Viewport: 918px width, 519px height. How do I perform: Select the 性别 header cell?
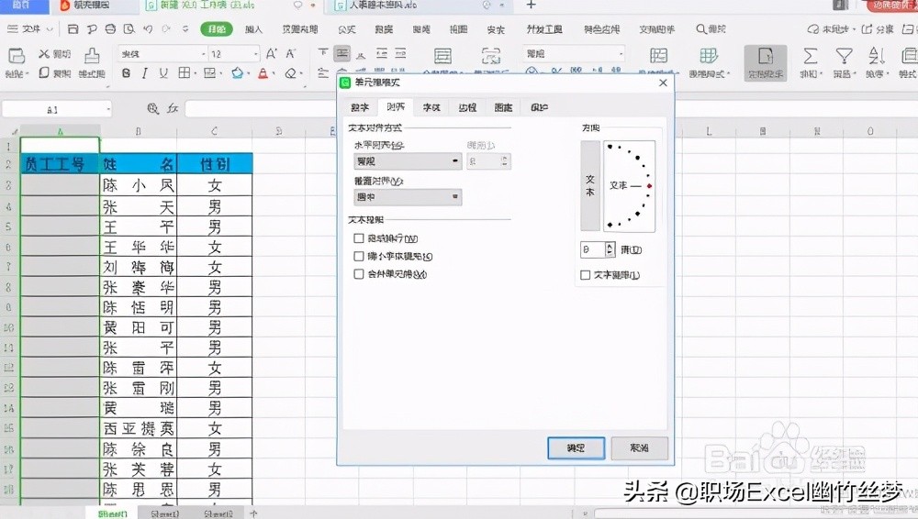tap(214, 164)
